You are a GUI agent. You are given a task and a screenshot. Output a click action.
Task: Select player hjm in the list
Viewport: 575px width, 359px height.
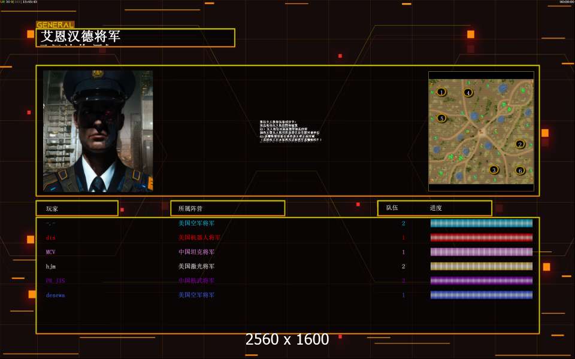[x=51, y=266]
